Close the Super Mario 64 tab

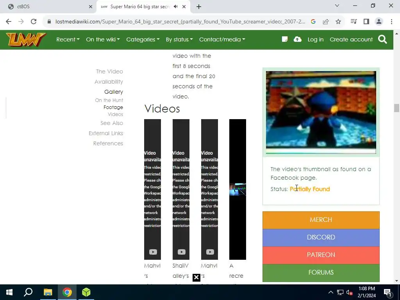[x=184, y=7]
